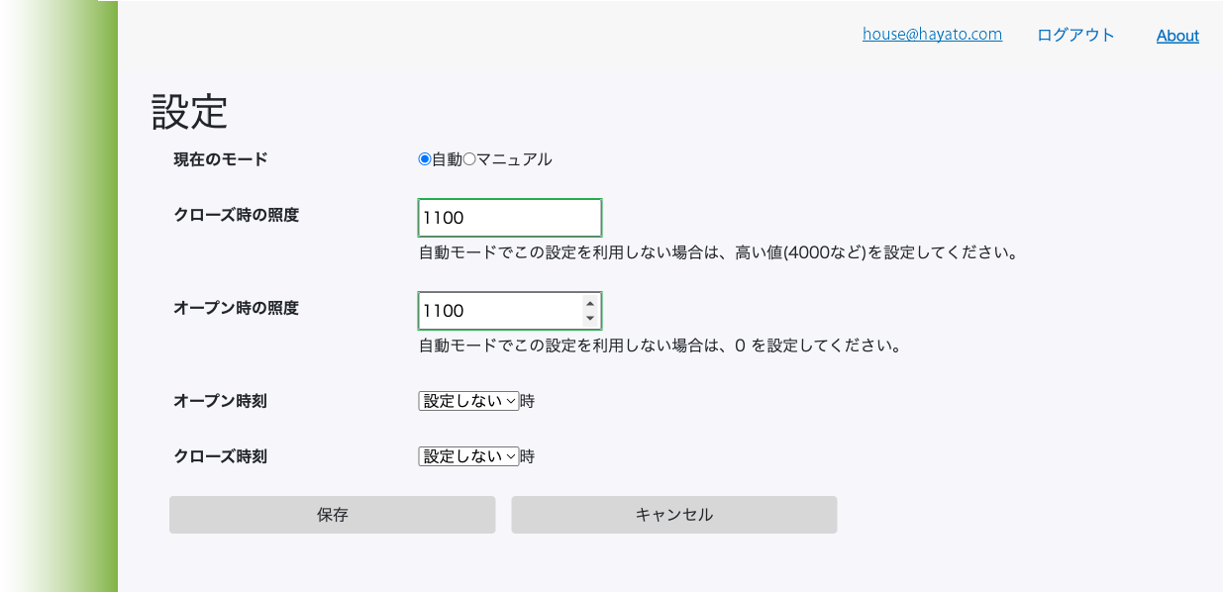
Task: Select the マニュアル radio button
Action: click(x=470, y=159)
